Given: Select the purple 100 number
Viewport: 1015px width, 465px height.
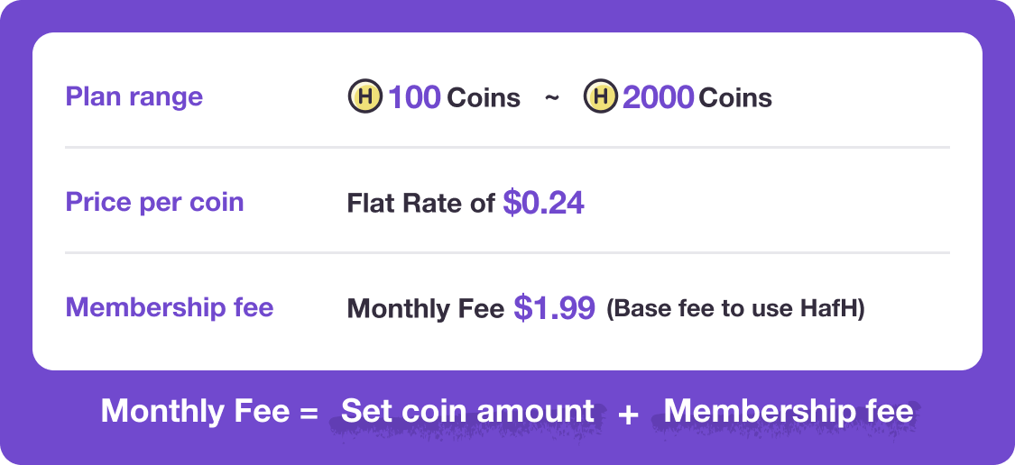Looking at the screenshot, I should pos(414,97).
